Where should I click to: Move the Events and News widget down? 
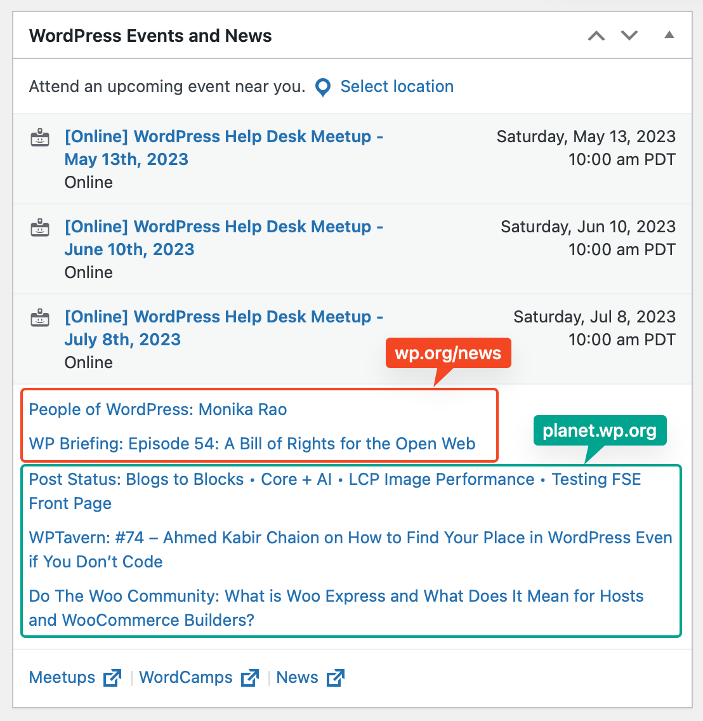click(629, 36)
